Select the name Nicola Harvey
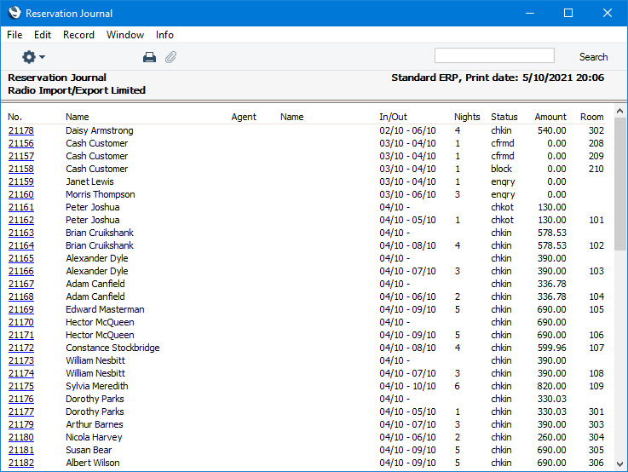Screen dimensions: 628x472 point(94,437)
